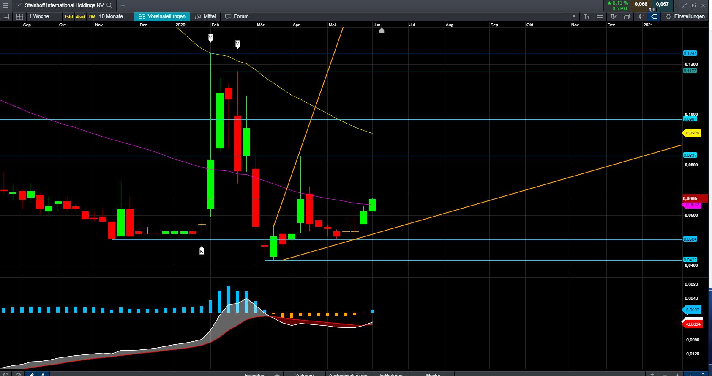Select the 4std interval shortcut

click(x=80, y=17)
